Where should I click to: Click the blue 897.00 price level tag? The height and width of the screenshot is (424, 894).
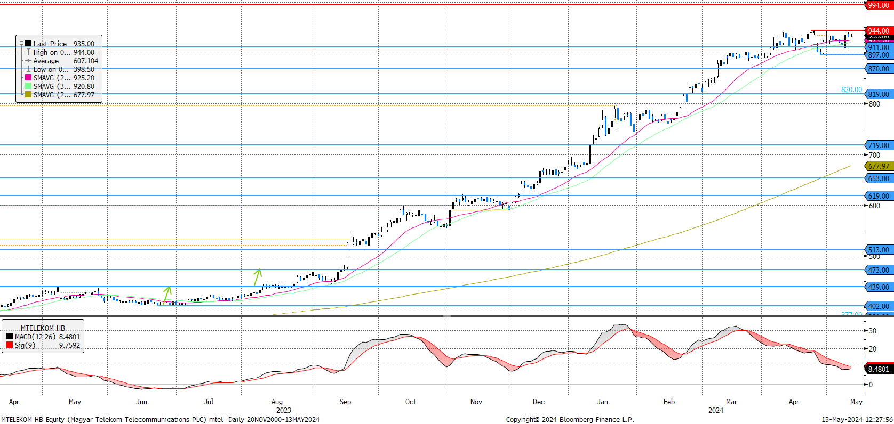879,55
